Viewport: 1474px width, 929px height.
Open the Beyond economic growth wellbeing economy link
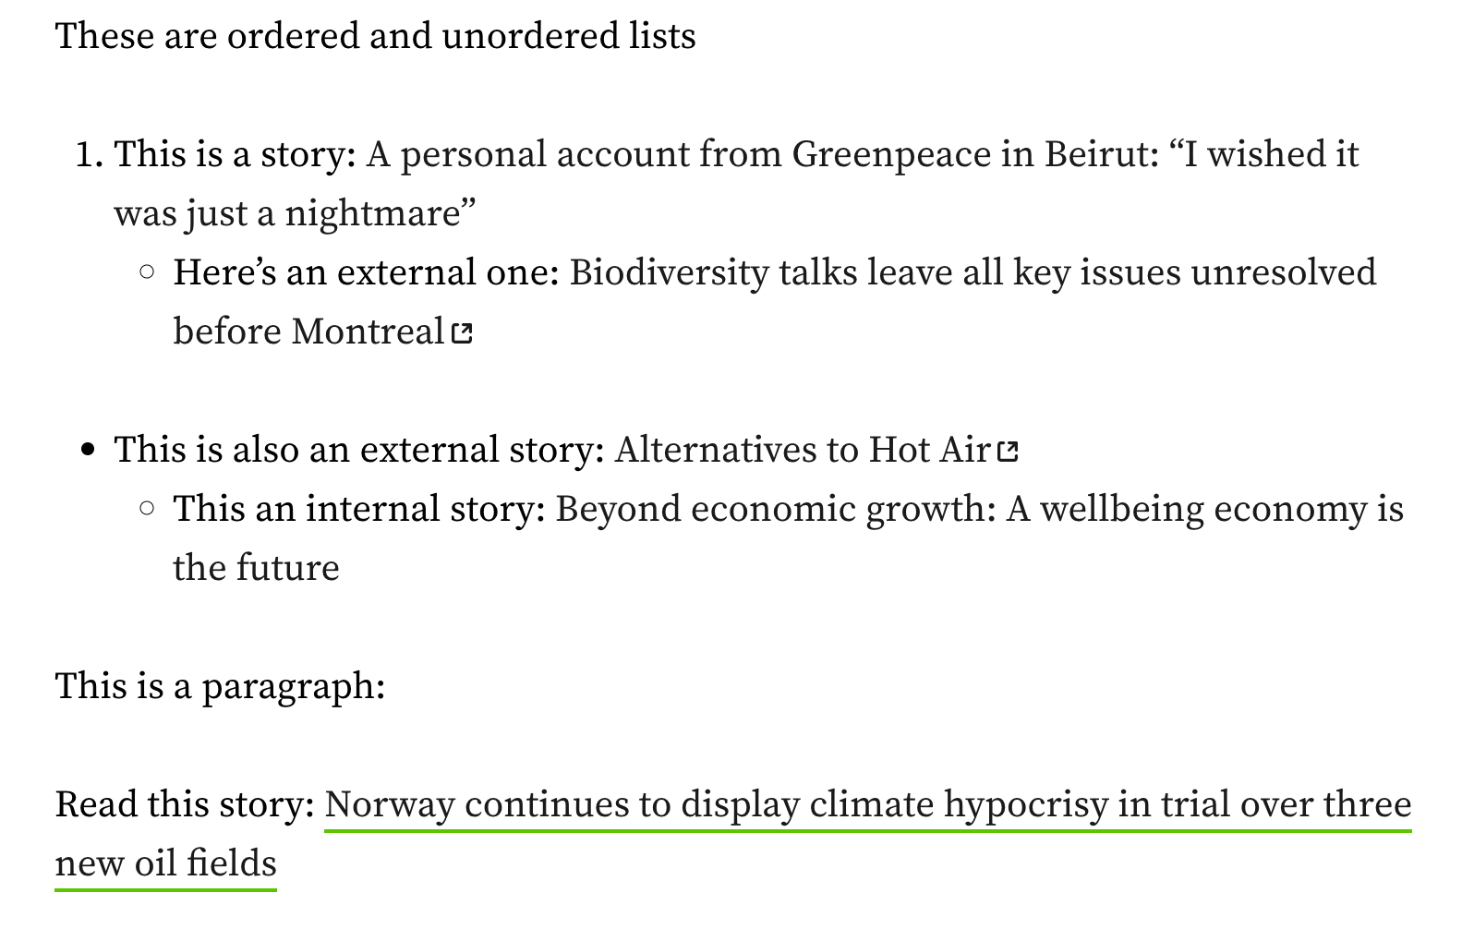coord(979,510)
